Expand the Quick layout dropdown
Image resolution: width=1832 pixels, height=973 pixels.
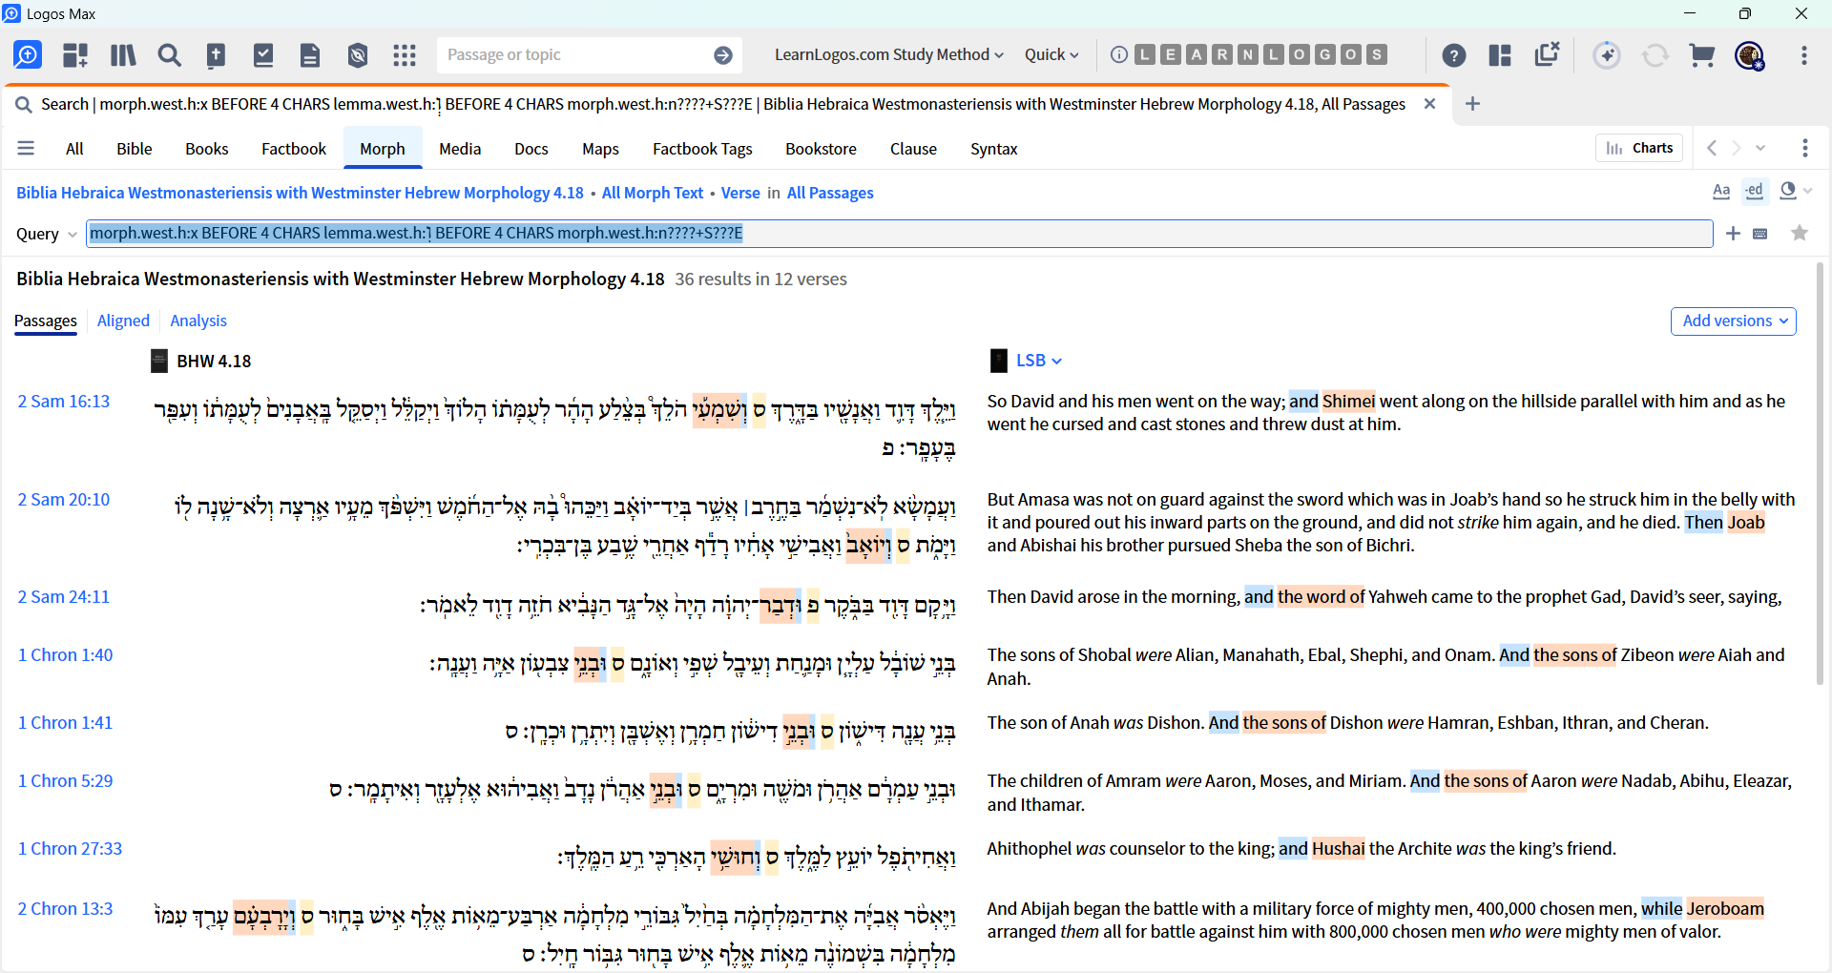pyautogui.click(x=1051, y=55)
